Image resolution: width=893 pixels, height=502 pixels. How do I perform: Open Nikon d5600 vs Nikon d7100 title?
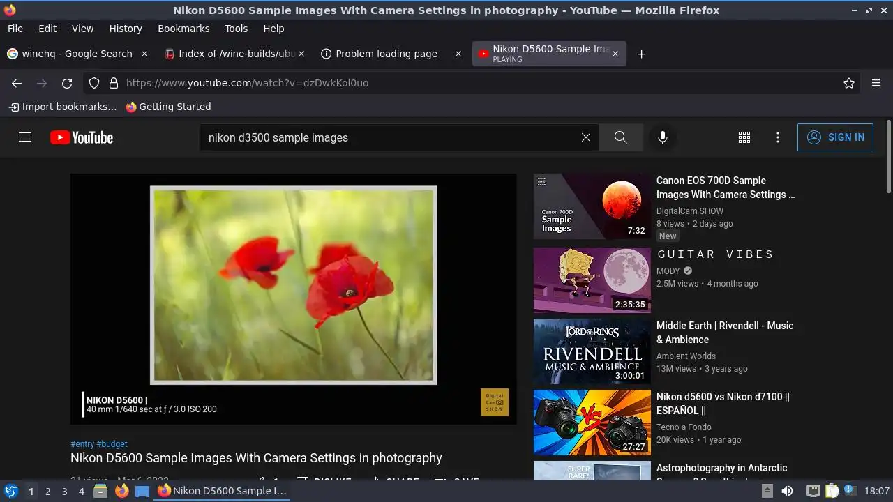tap(723, 404)
